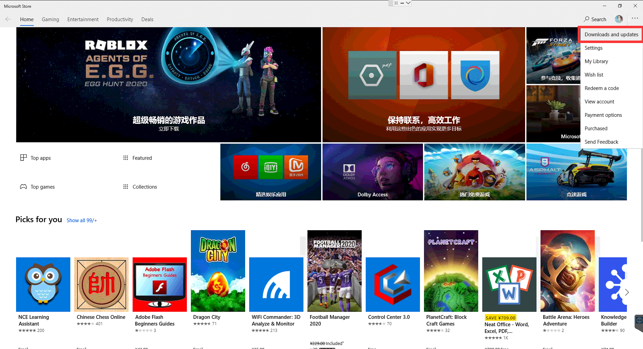
Task: Open the Asphalt racing games tile
Action: tap(577, 172)
